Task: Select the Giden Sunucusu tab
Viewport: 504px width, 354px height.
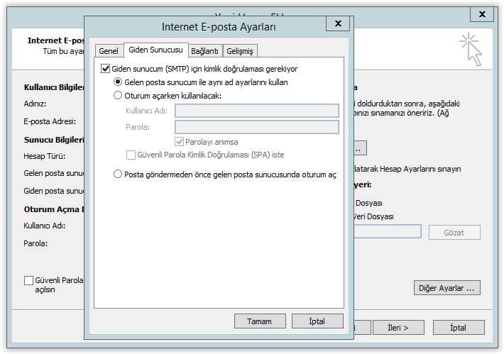Action: [155, 50]
